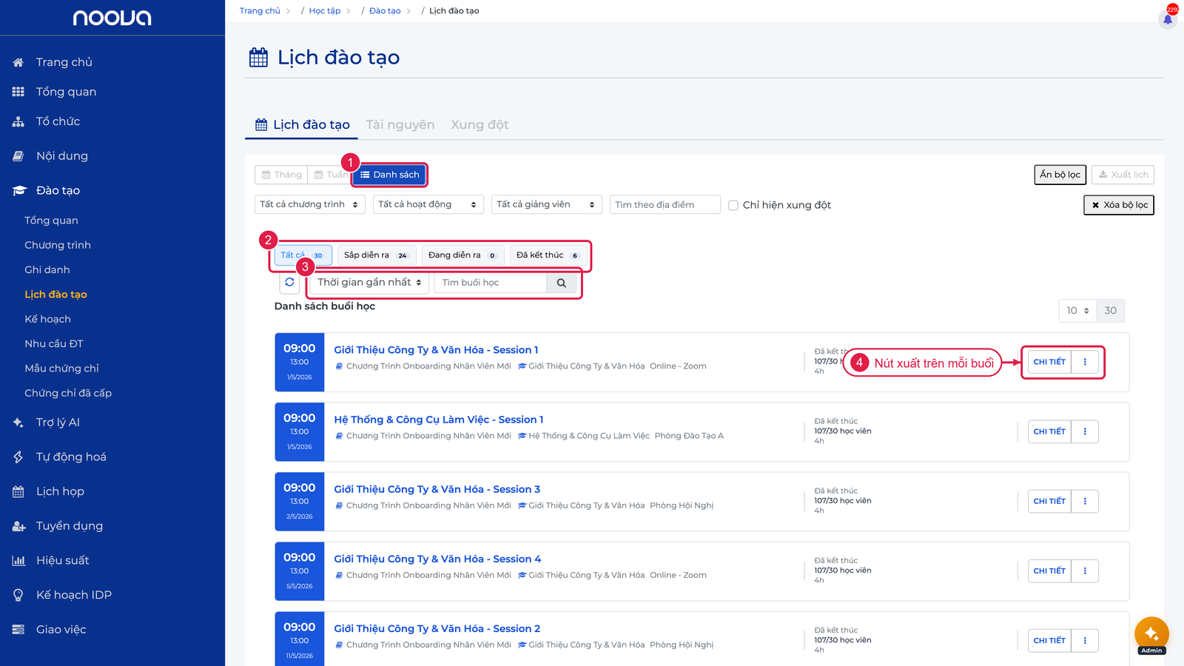This screenshot has width=1184, height=666.
Task: Select the Lịch đào tạo tab
Action: 302,125
